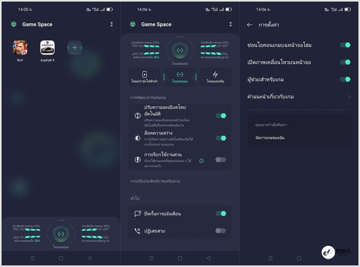Launch the Asphalt 9 game
This screenshot has height=267, width=360.
[47, 48]
